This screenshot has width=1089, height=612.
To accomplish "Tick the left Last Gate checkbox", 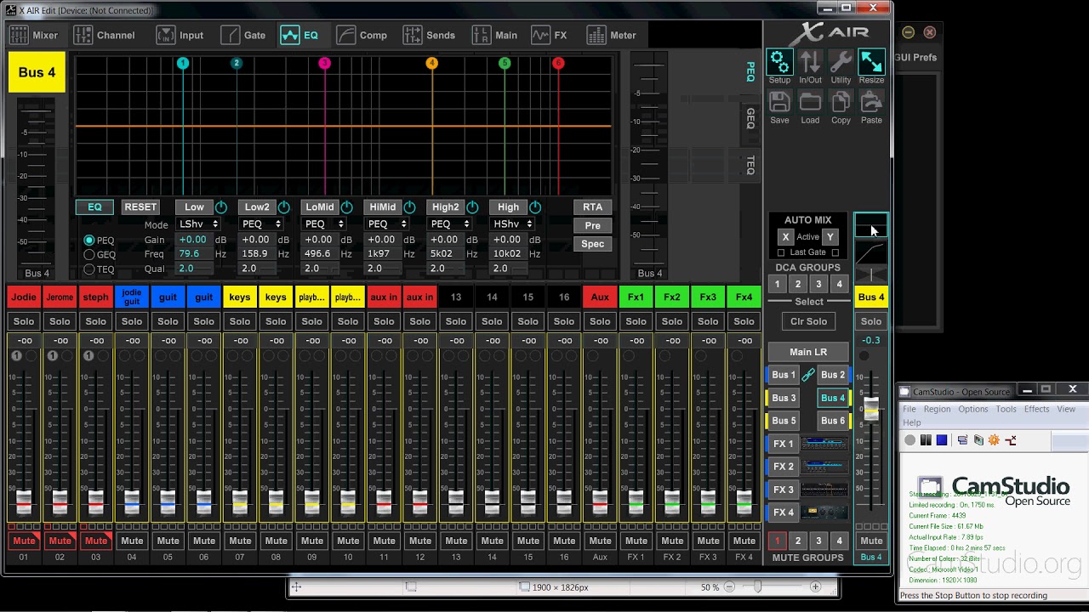I will (x=782, y=252).
